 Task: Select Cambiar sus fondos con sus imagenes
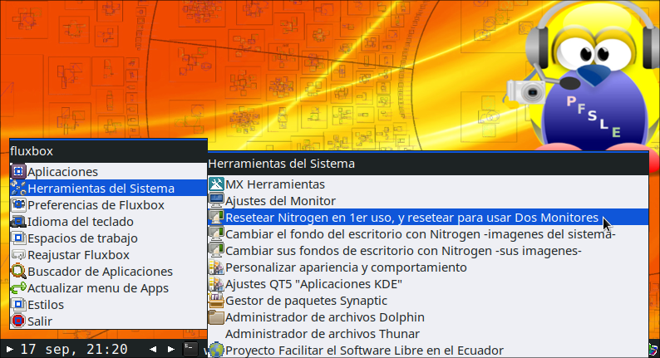pos(428,251)
